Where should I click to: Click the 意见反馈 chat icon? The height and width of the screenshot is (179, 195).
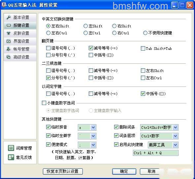(x=11, y=157)
